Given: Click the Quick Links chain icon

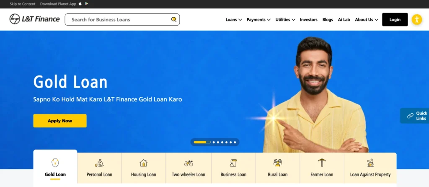Looking at the screenshot, I should (410, 116).
